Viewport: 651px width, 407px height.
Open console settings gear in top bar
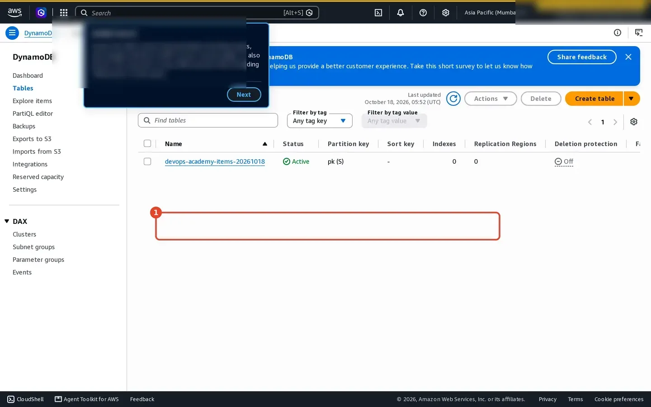point(446,13)
